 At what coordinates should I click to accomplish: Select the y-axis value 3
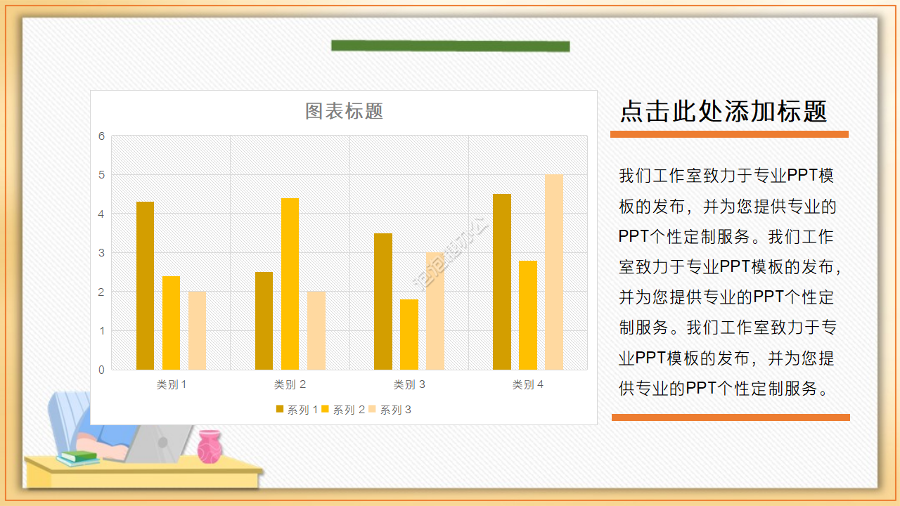pos(101,253)
